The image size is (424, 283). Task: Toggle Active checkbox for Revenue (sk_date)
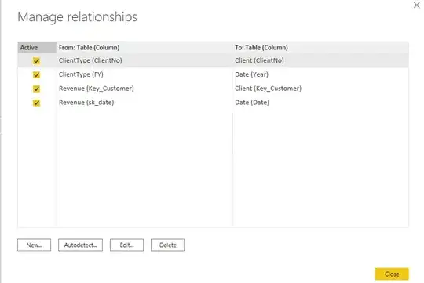pos(36,103)
